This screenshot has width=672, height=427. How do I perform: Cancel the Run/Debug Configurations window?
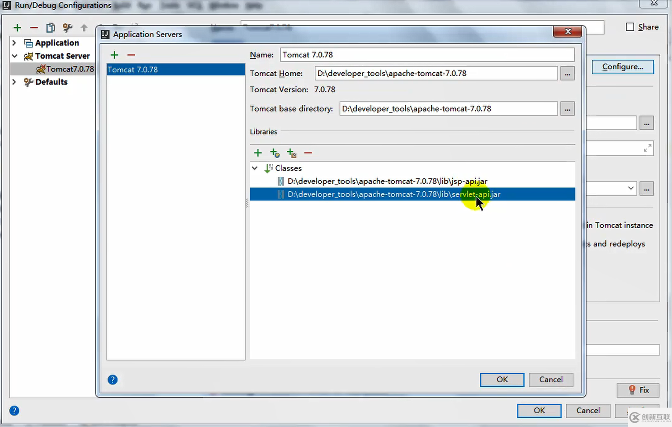588,411
